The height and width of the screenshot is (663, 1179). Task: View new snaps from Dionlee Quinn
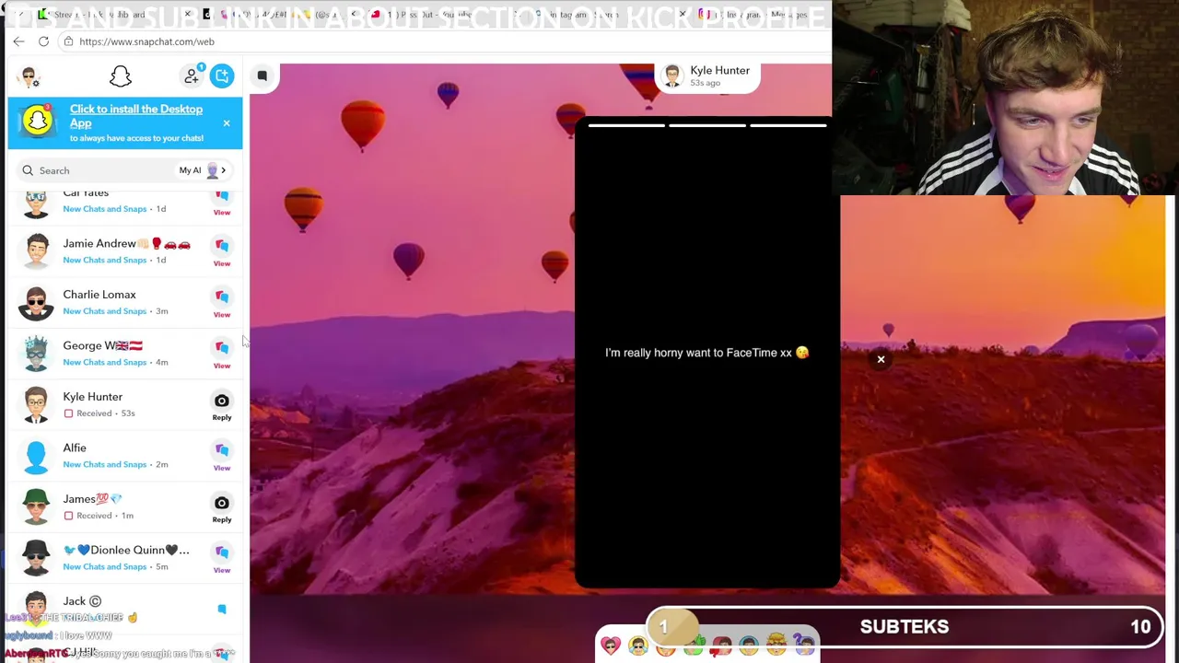tap(222, 558)
